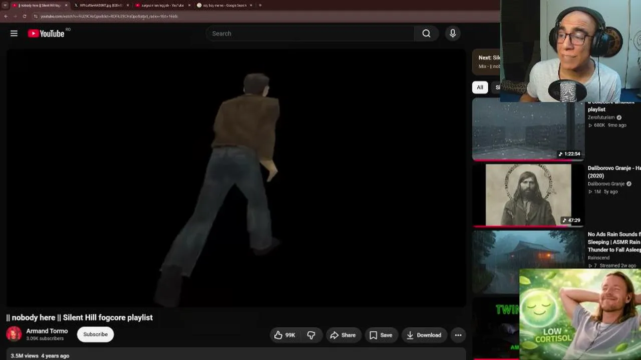The height and width of the screenshot is (360, 641).
Task: Like the video with thumbs up
Action: (x=284, y=335)
